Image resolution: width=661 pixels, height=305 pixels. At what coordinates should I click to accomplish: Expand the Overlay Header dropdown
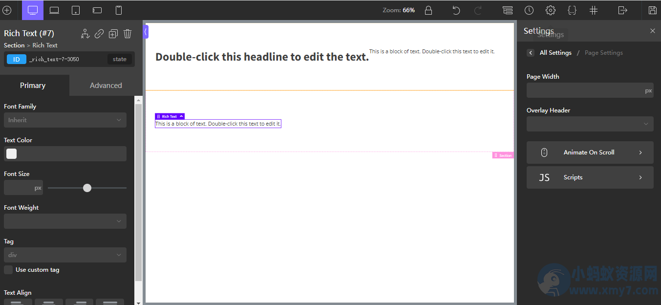(590, 124)
